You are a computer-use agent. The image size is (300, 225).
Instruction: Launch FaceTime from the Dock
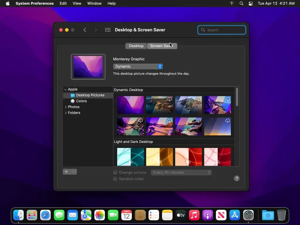click(x=113, y=215)
